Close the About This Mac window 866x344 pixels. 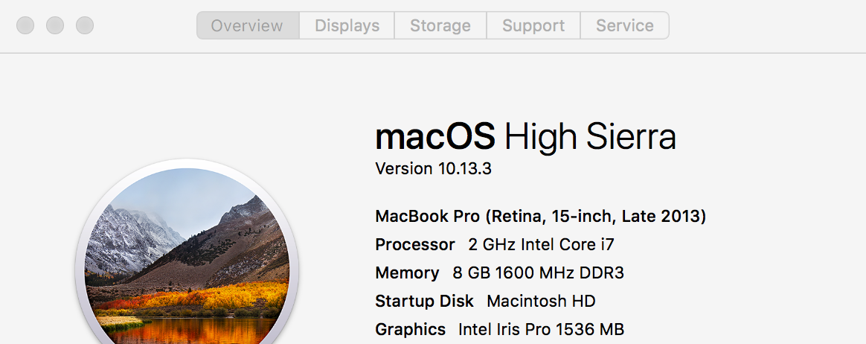pyautogui.click(x=25, y=25)
